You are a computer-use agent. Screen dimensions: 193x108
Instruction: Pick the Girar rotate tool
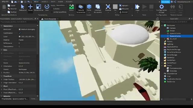[47, 8]
